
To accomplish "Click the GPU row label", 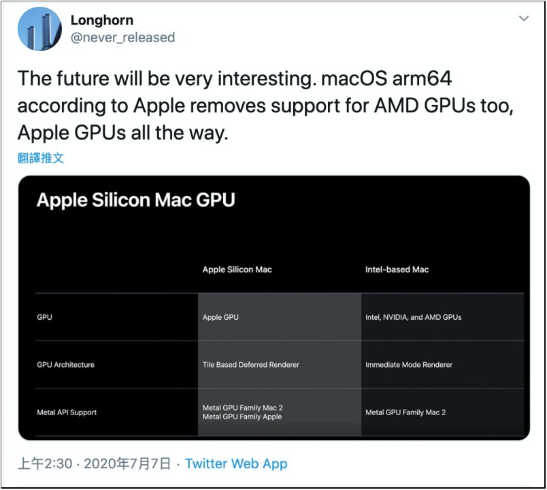I will pos(45,317).
